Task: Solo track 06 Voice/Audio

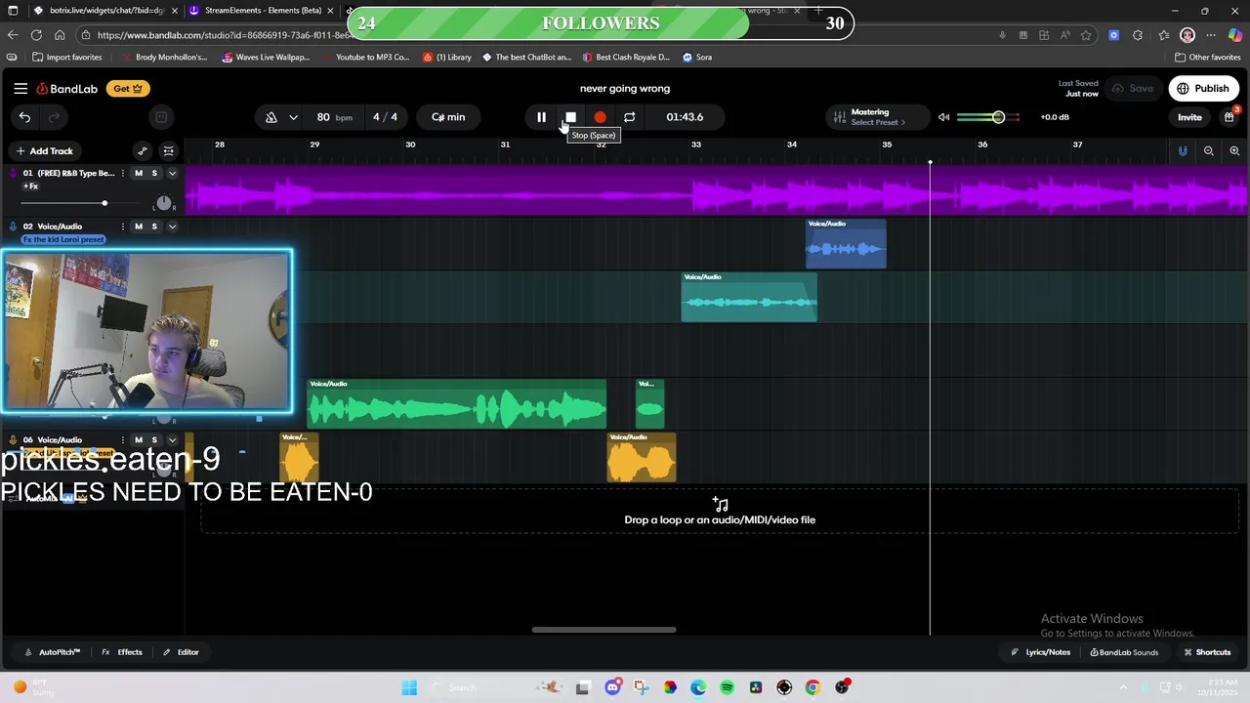Action: [154, 440]
